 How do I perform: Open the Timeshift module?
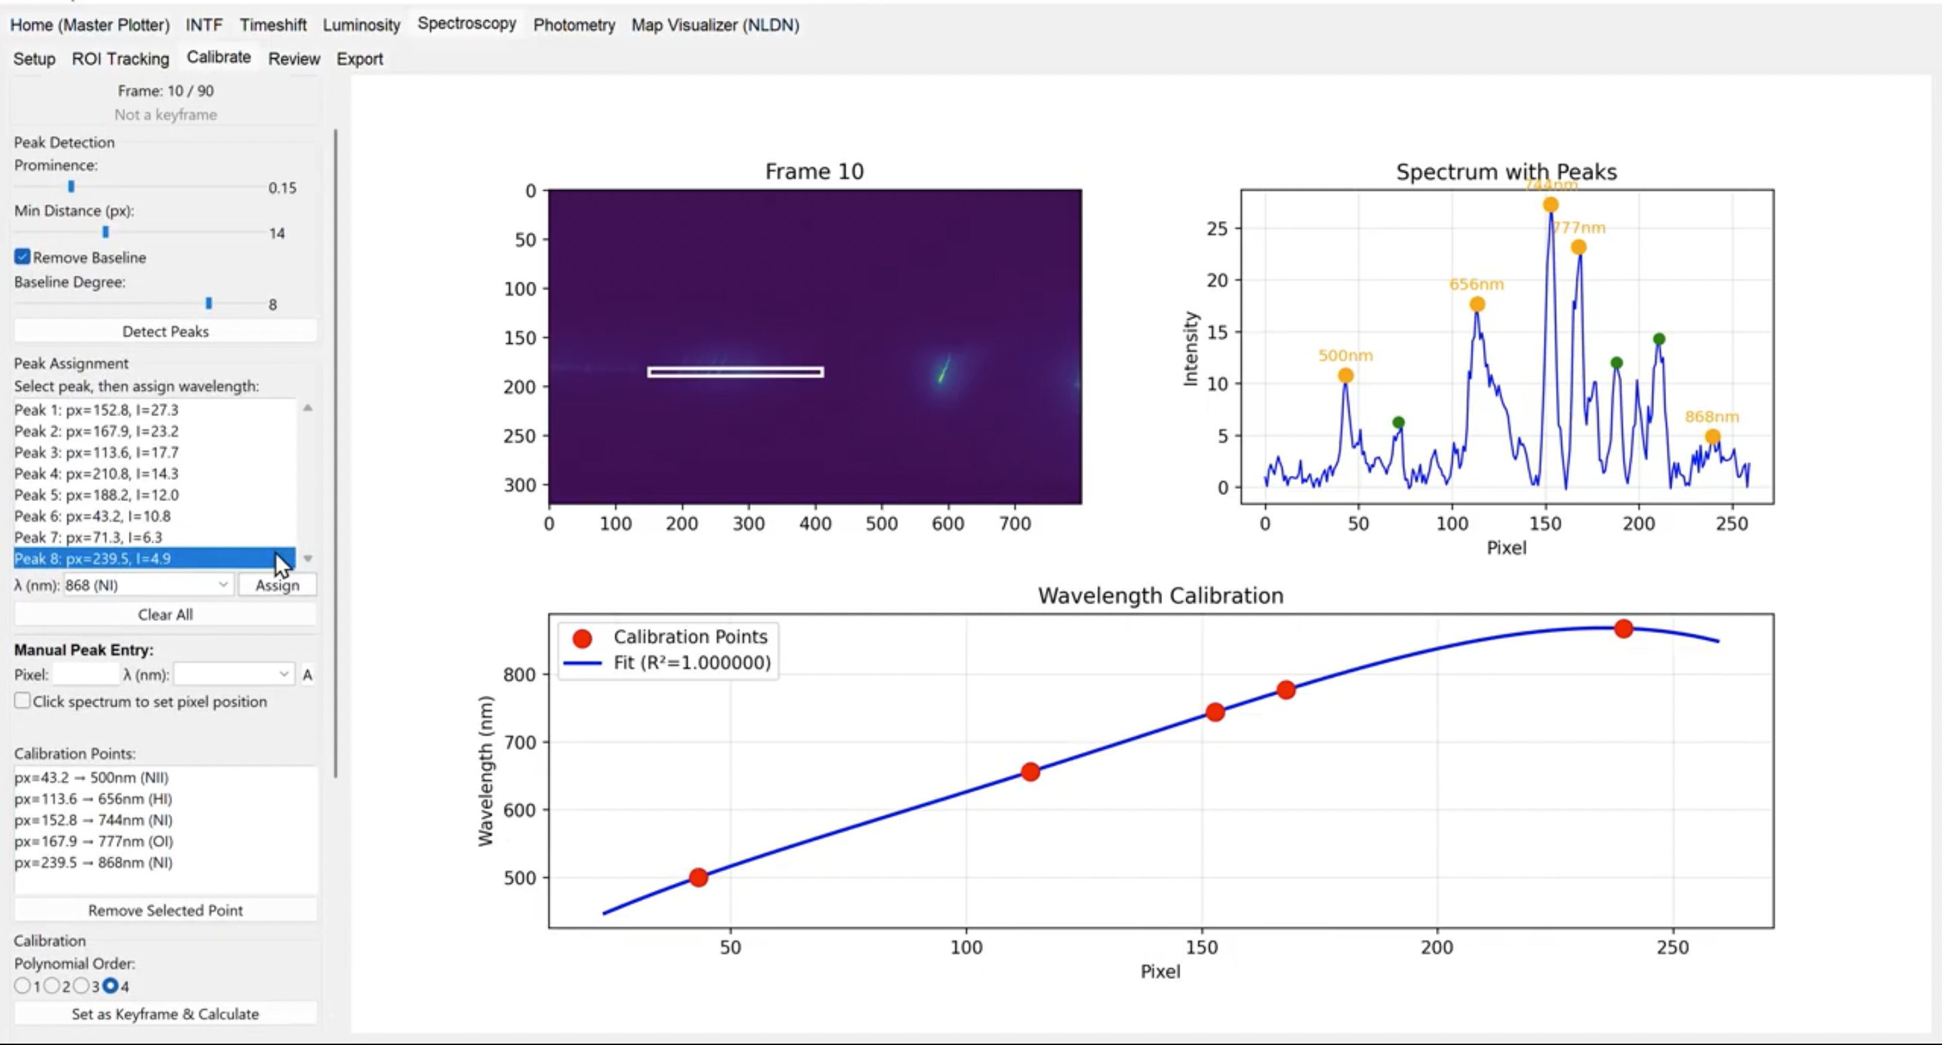pyautogui.click(x=273, y=25)
